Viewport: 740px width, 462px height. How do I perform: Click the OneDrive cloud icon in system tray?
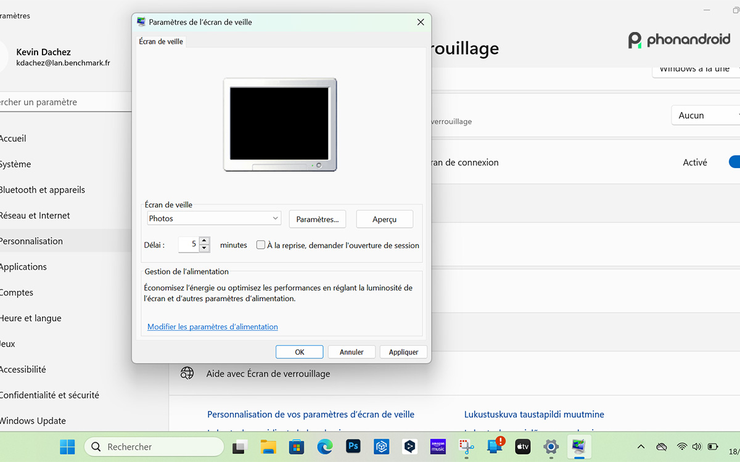[x=661, y=447]
